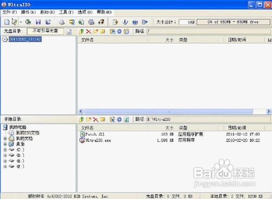The width and height of the screenshot is (272, 199).
Task: Open the Burn CD image icon
Action: 101,22
